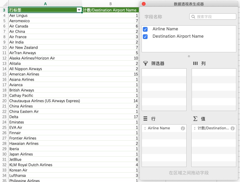This screenshot has height=182, width=240.
Task: Select the JetBlue cell
Action: click(x=45, y=160)
